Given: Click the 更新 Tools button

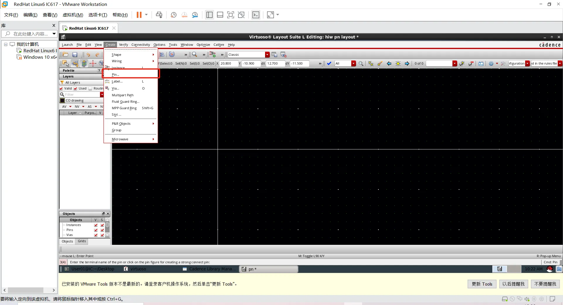Looking at the screenshot, I should (482, 284).
